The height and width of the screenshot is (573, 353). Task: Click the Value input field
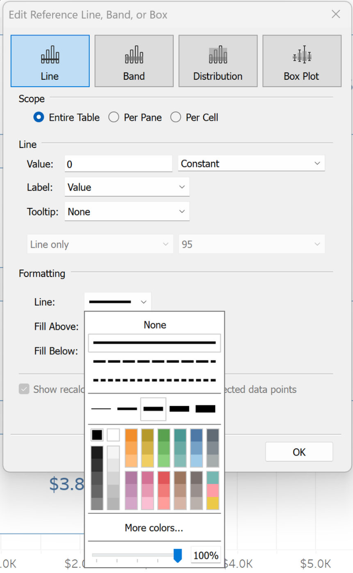[118, 164]
